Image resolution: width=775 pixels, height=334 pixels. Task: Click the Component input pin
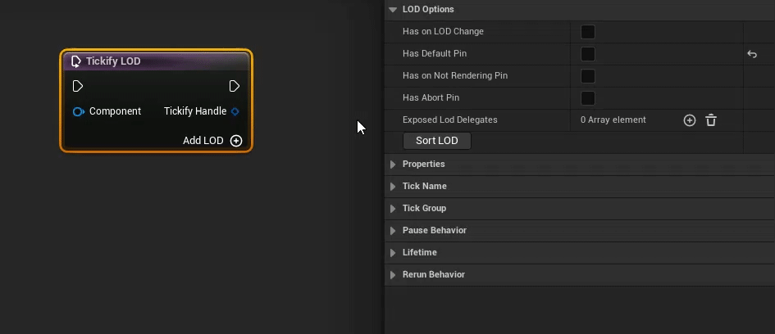tap(79, 111)
